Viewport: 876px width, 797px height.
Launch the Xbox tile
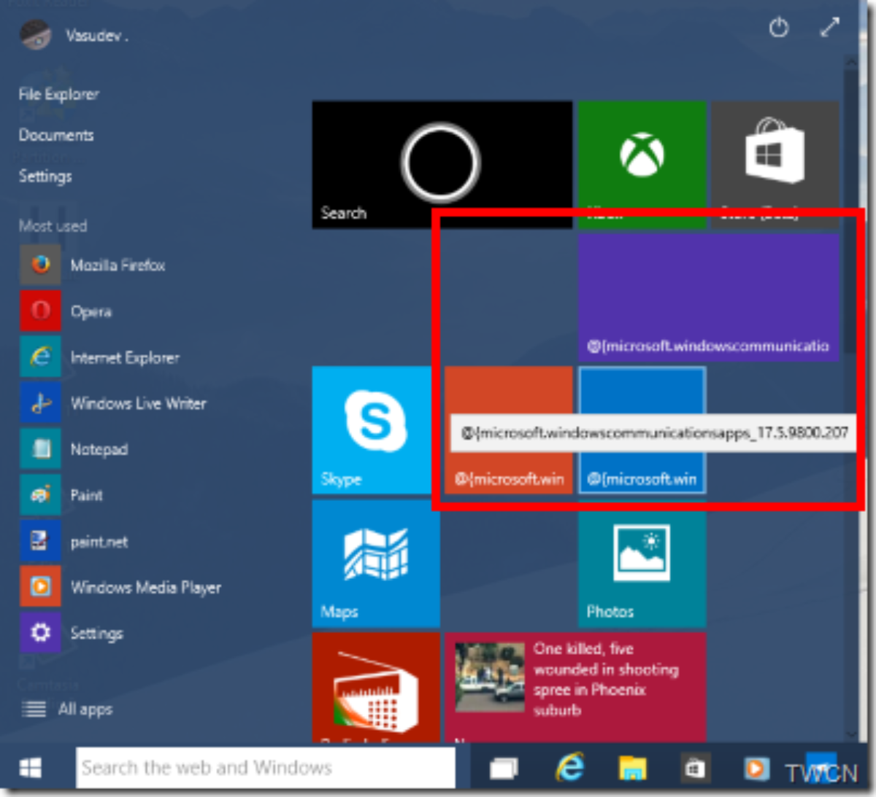point(642,165)
